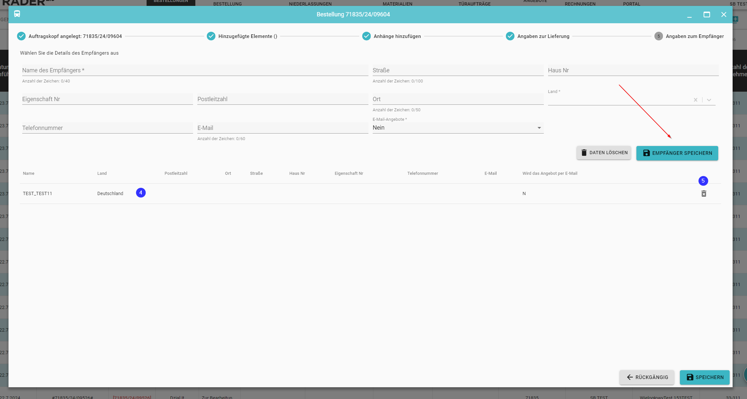
Task: Focus the Name des Empfängers field
Action: 195,70
